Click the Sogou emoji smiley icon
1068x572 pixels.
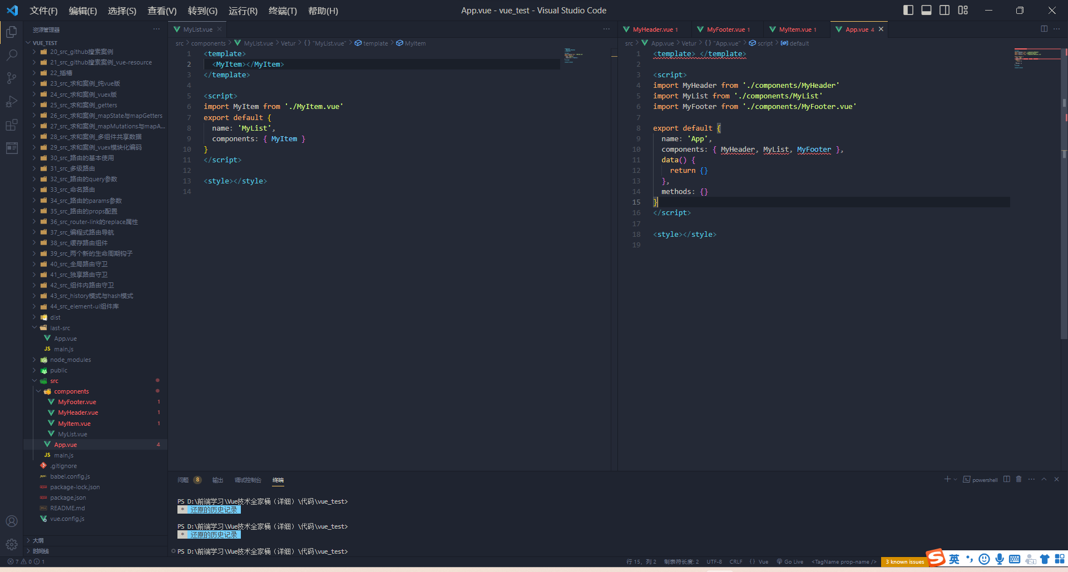(984, 559)
